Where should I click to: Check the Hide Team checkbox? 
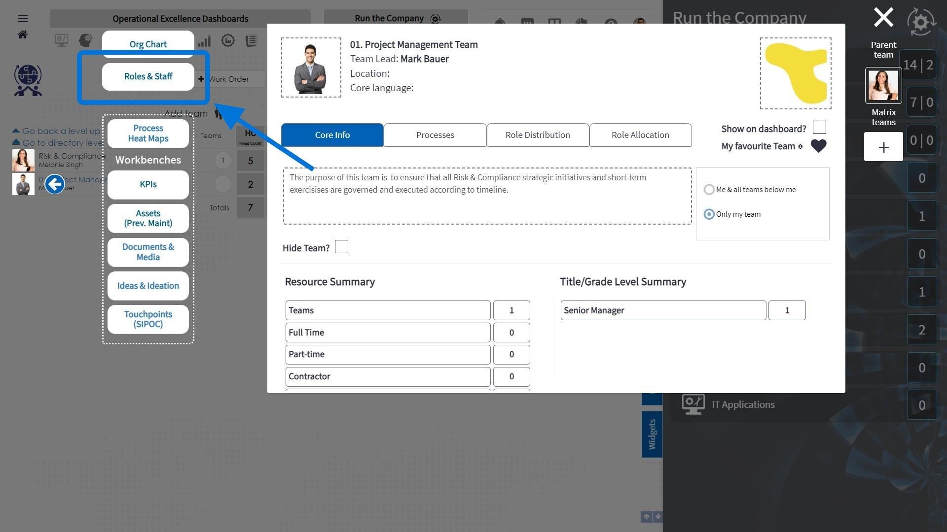(x=341, y=247)
